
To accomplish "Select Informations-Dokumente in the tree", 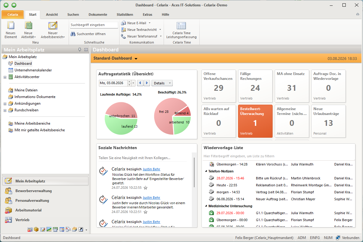I will click(35, 97).
